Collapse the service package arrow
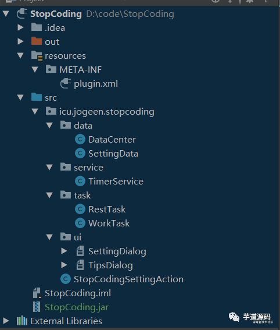The height and width of the screenshot is (330, 280). pyautogui.click(x=49, y=167)
